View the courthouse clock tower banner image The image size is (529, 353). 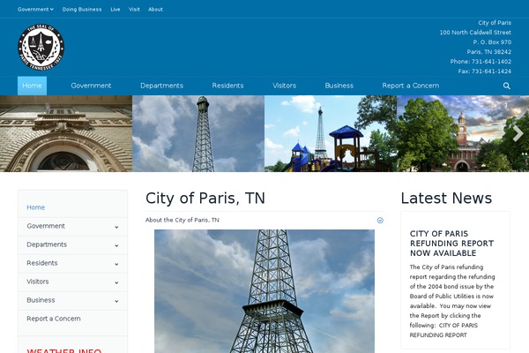(x=463, y=134)
